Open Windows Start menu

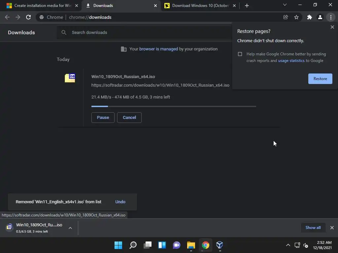coord(118,245)
